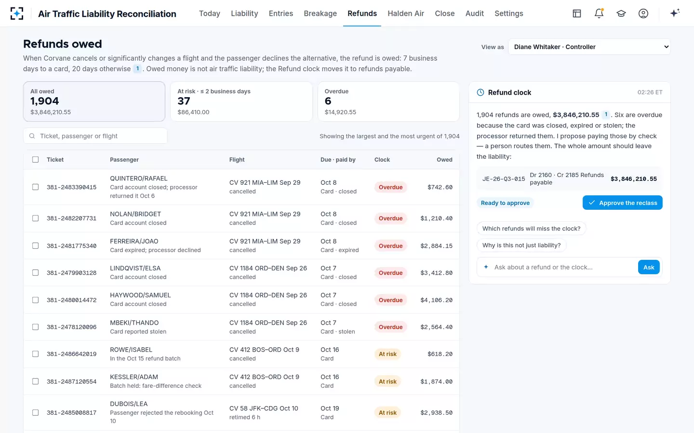
Task: Tick checkbox for ROWE/ISABEL row
Action: point(36,354)
